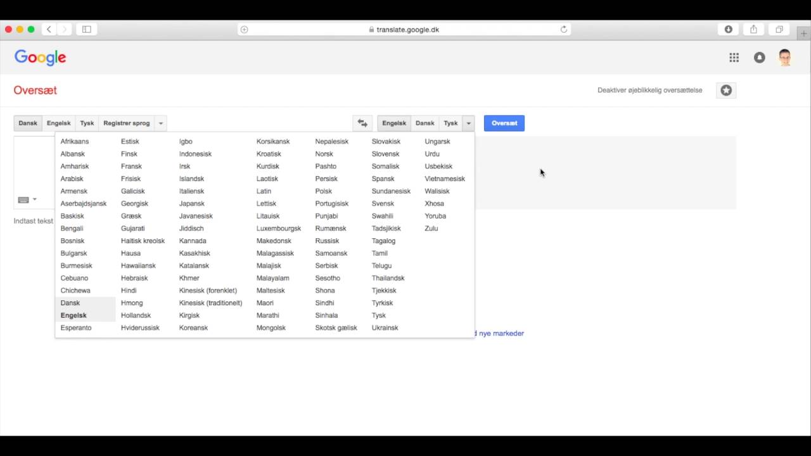Choose Zulu from language list
This screenshot has width=811, height=456.
431,228
